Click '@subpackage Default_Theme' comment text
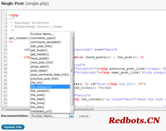Image resolution: width=166 pixels, height=131 pixels. [x=38, y=27]
